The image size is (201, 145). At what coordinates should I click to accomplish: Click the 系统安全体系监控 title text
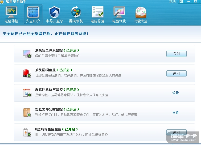click(49, 50)
